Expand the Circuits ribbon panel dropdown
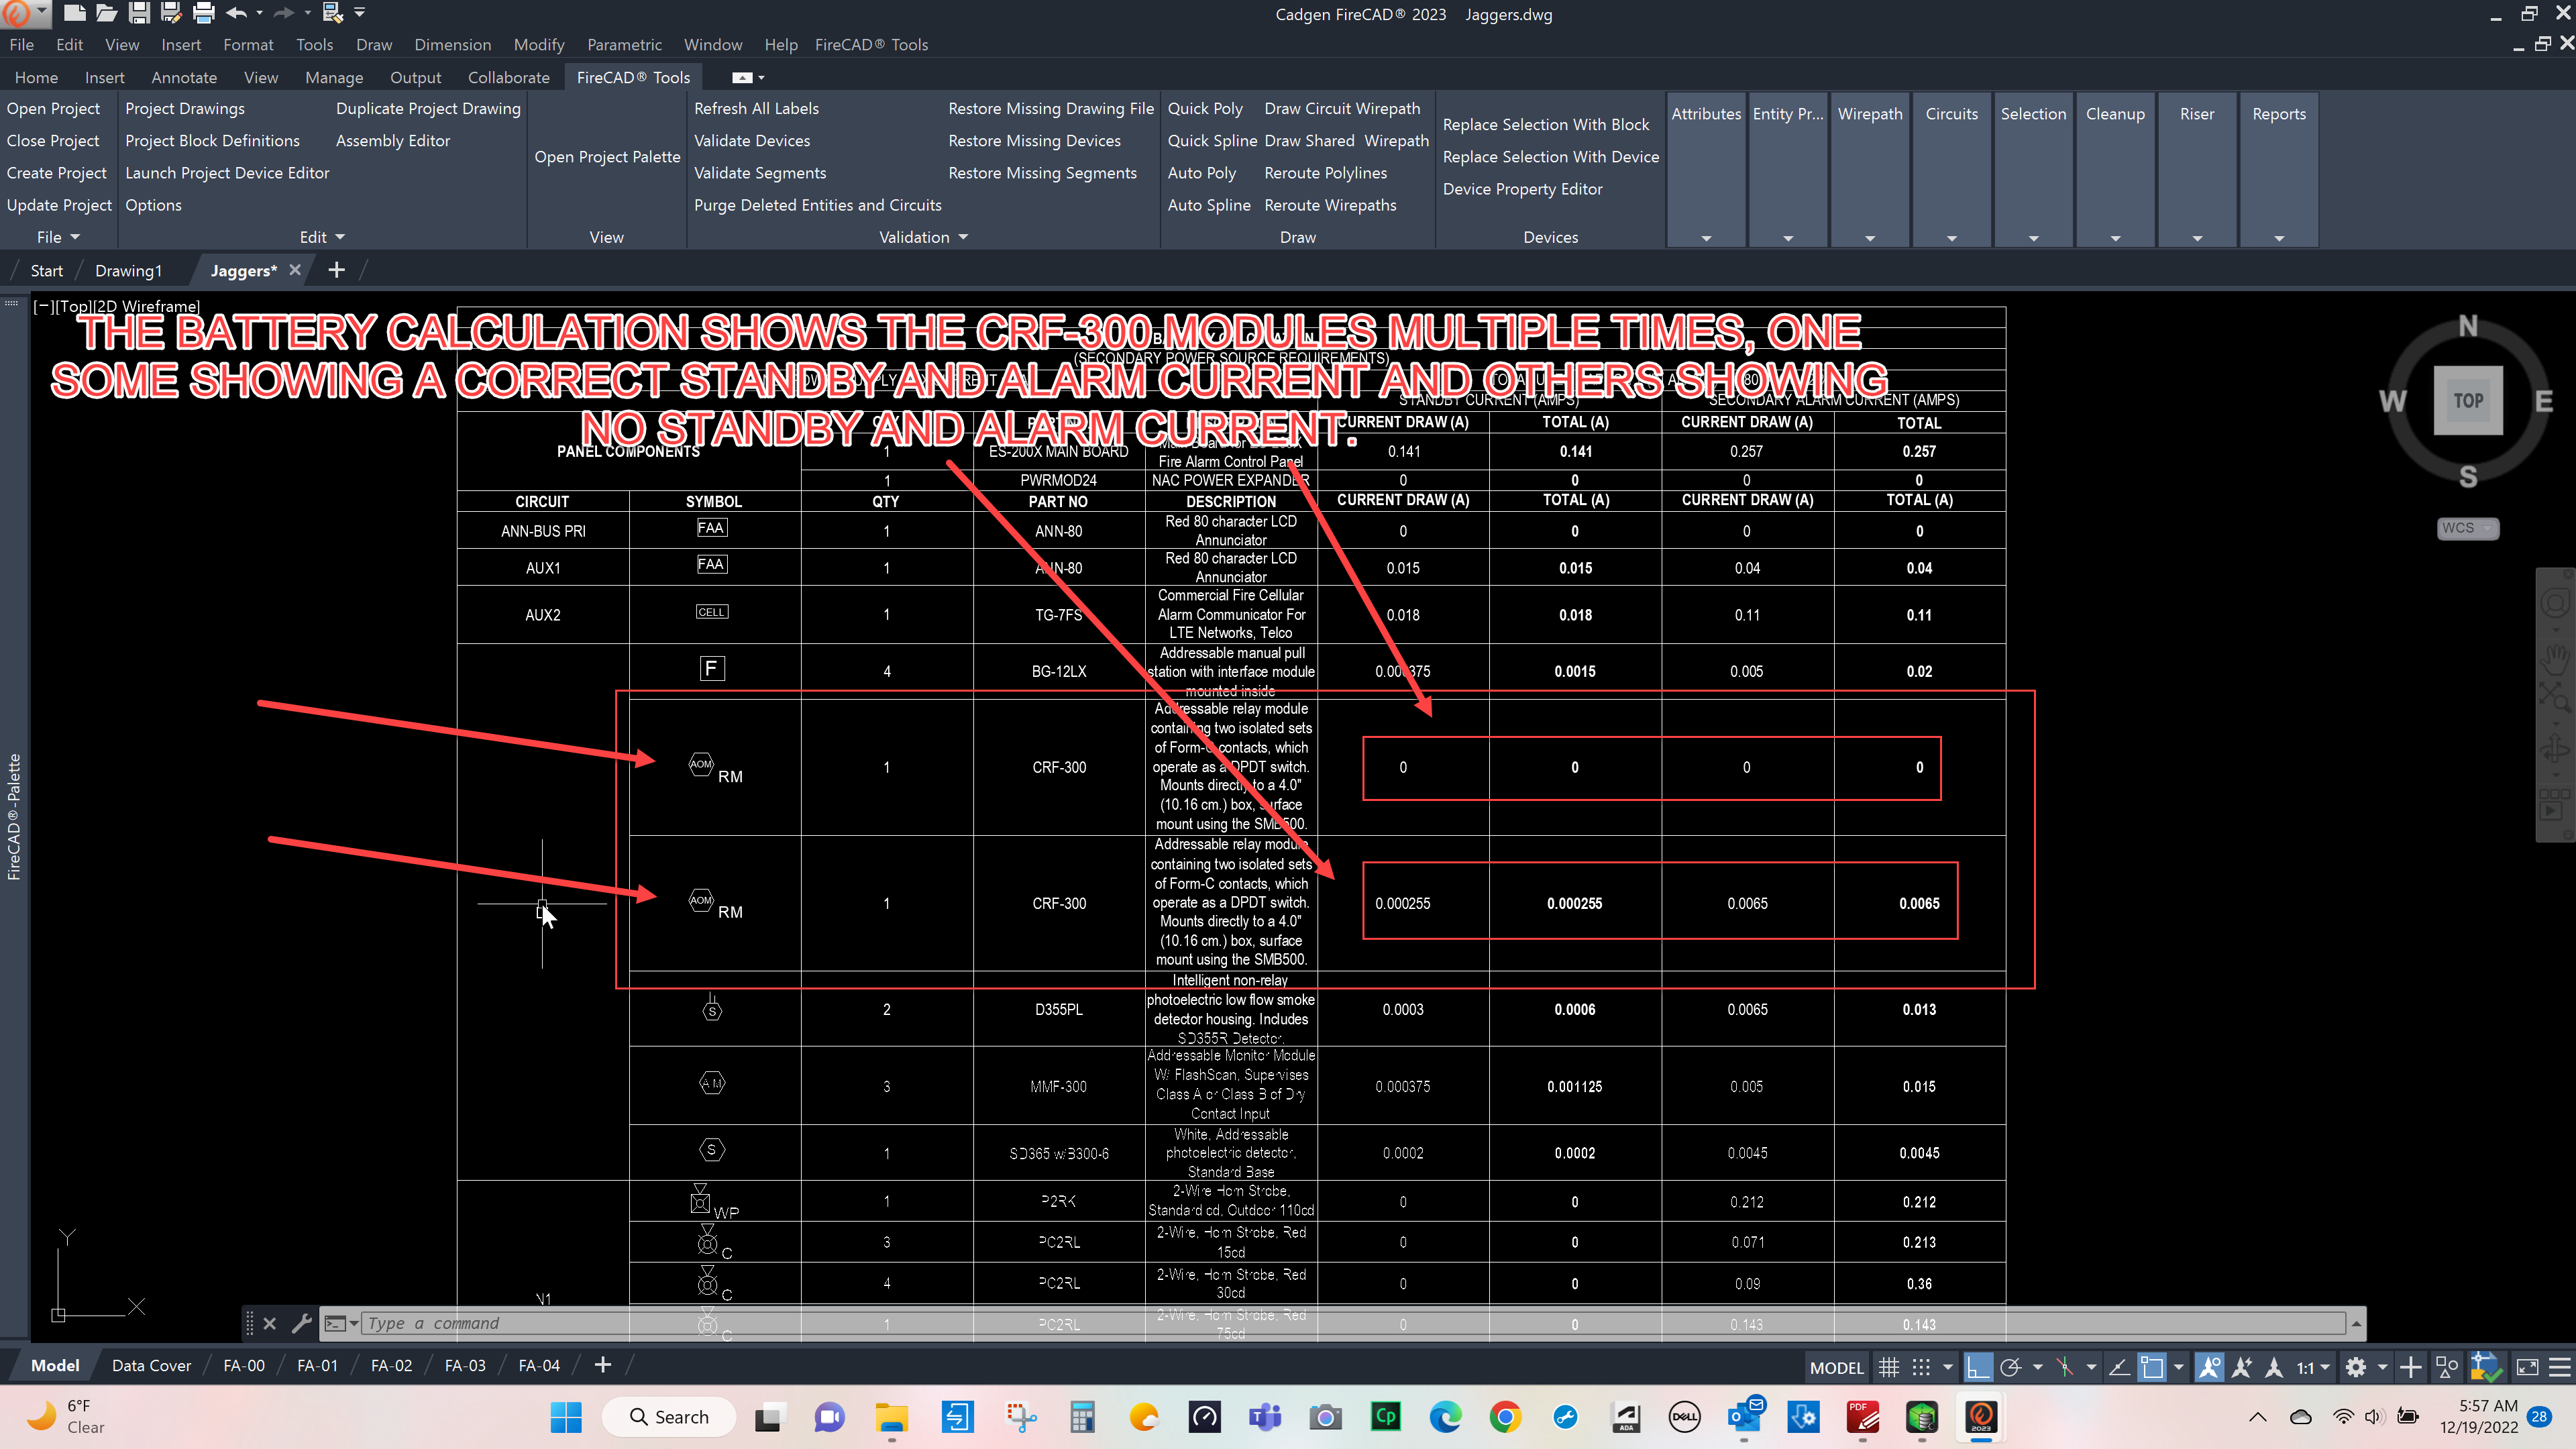The height and width of the screenshot is (1449, 2576). pyautogui.click(x=1951, y=238)
